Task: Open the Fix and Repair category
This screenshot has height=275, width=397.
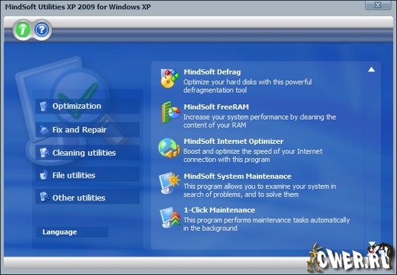Action: click(x=88, y=130)
